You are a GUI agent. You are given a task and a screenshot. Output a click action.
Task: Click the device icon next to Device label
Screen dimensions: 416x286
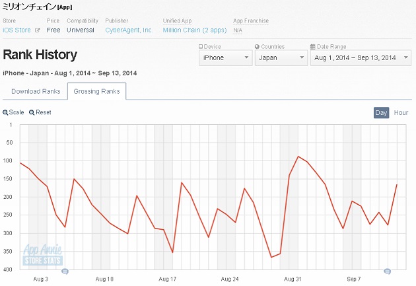[201, 46]
